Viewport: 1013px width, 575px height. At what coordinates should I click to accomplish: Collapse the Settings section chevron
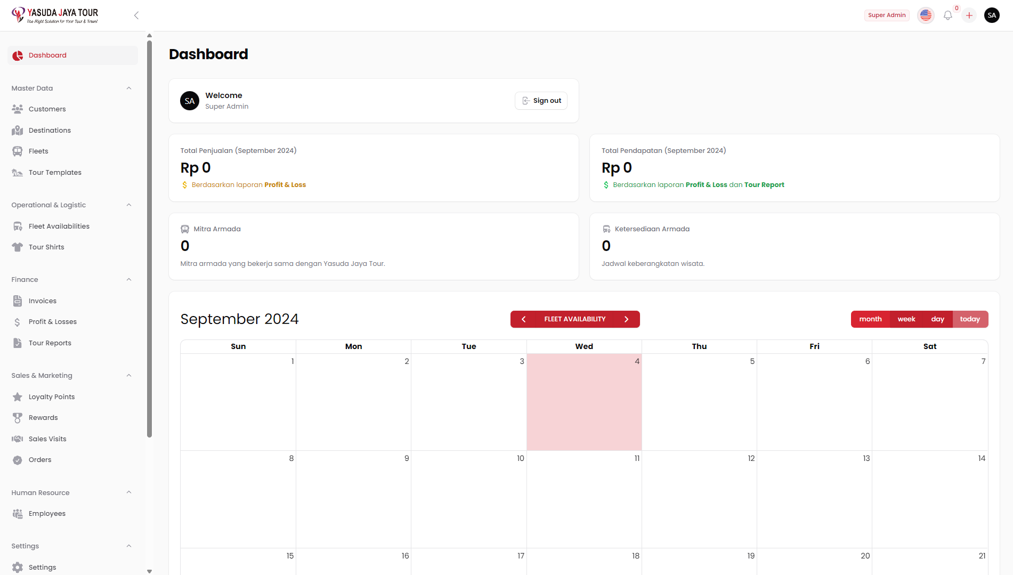coord(129,546)
